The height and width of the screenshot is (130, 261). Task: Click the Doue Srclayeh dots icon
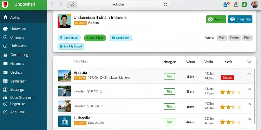point(5,97)
